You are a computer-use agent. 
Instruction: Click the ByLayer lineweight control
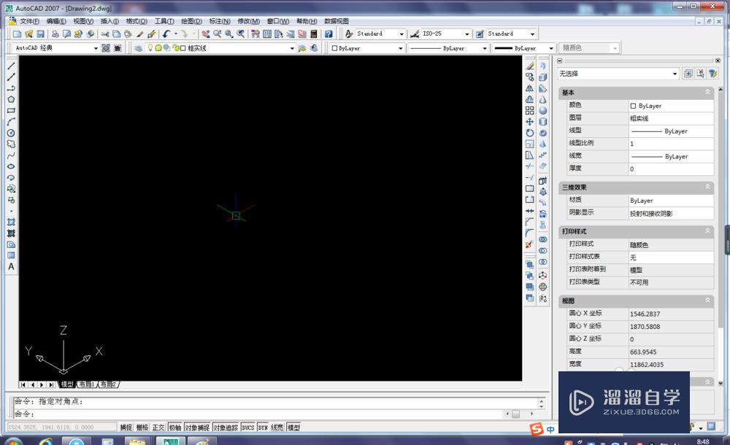tap(518, 47)
